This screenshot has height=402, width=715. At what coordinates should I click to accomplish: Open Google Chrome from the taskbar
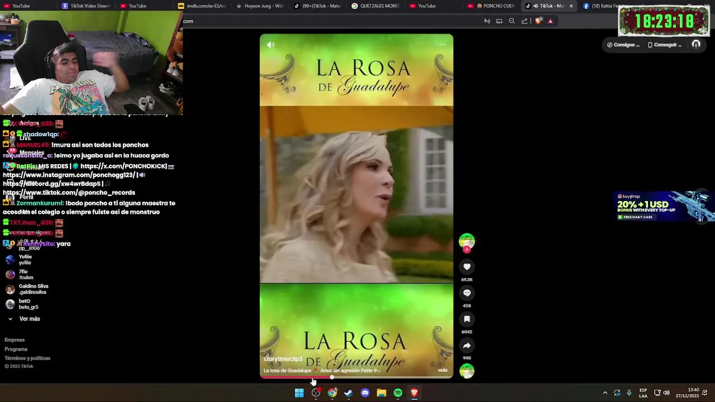tap(332, 393)
